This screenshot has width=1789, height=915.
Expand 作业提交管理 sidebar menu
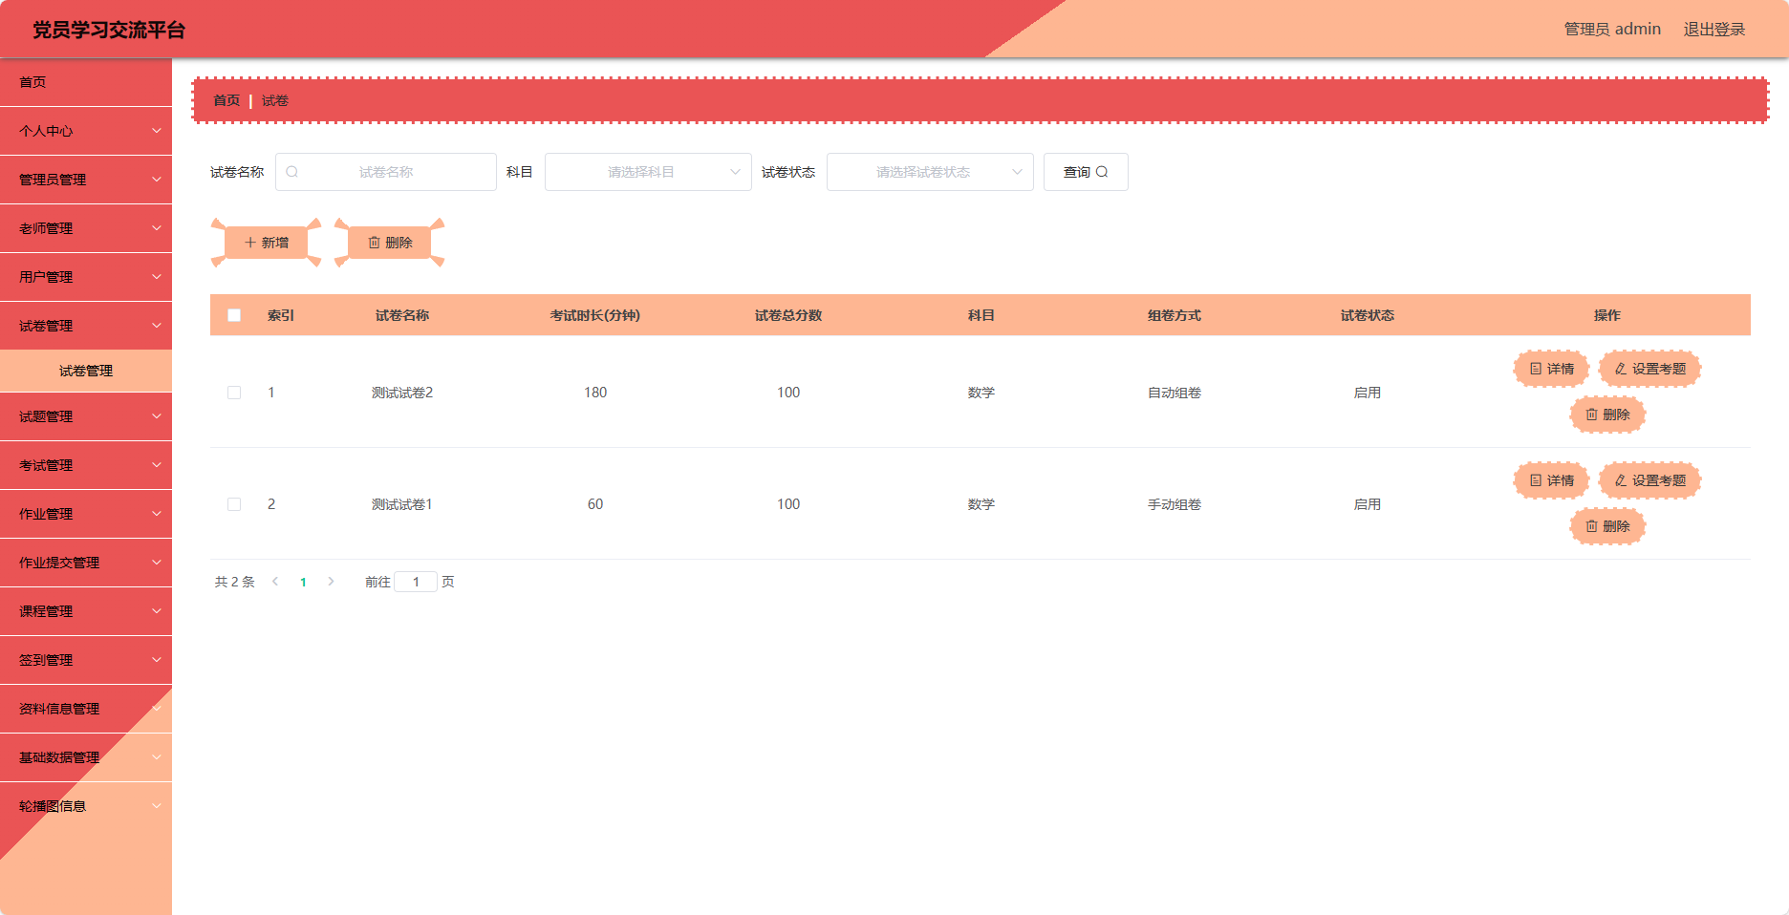pyautogui.click(x=86, y=563)
